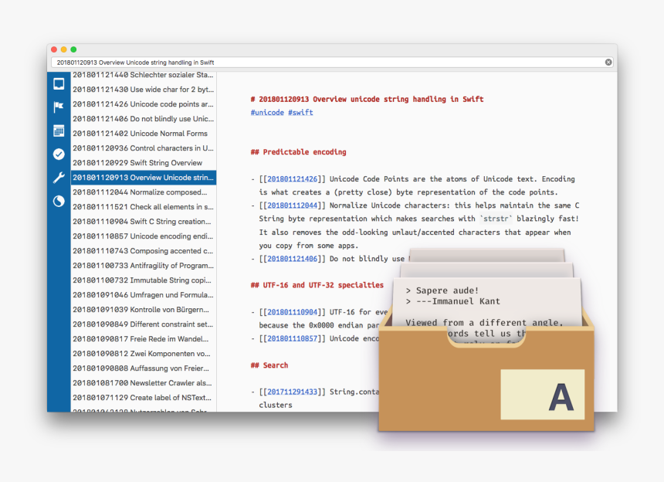Click the search field with the note title

click(324, 63)
